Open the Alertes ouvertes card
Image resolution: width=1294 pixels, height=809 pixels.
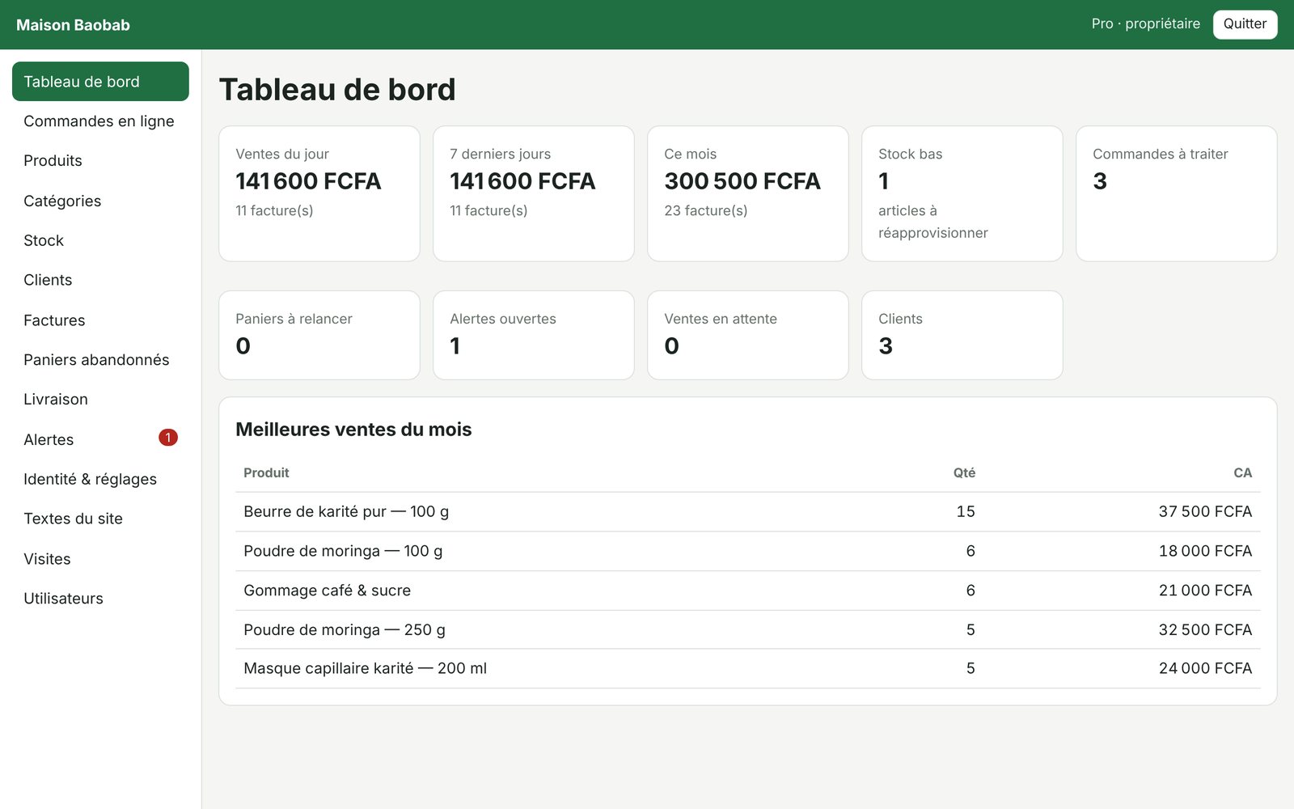(x=534, y=335)
